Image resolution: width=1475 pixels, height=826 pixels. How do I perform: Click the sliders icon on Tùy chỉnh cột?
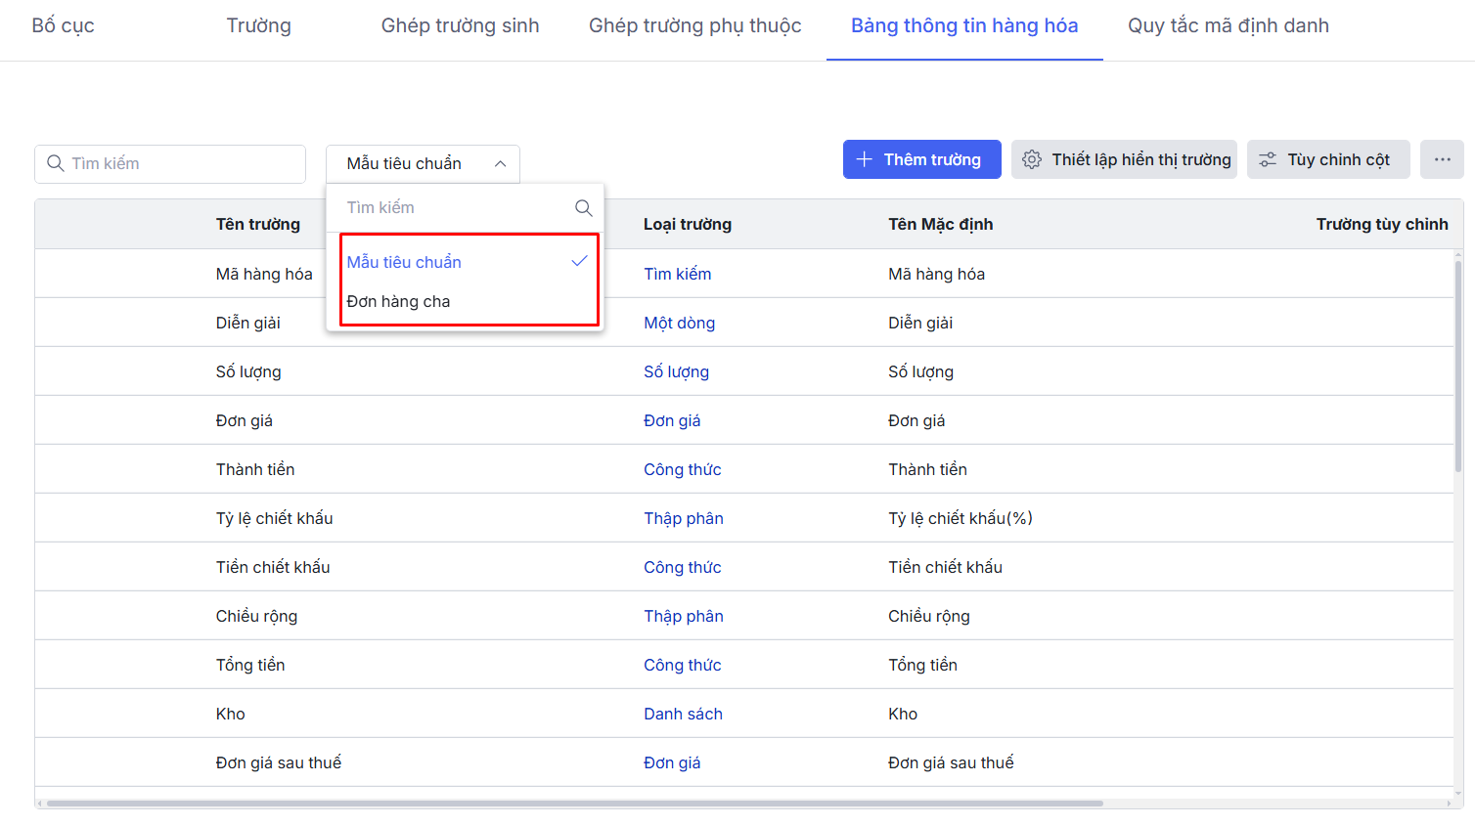tap(1267, 159)
